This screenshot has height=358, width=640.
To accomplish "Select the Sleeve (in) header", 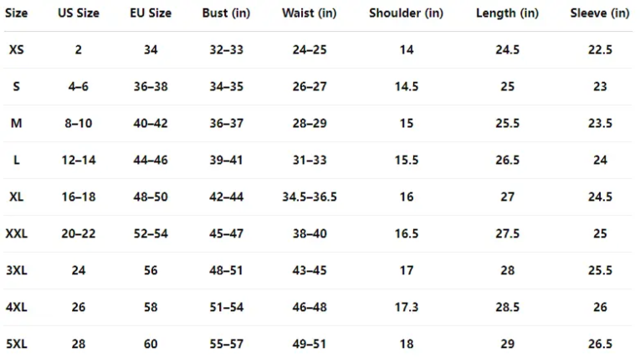I will [600, 13].
